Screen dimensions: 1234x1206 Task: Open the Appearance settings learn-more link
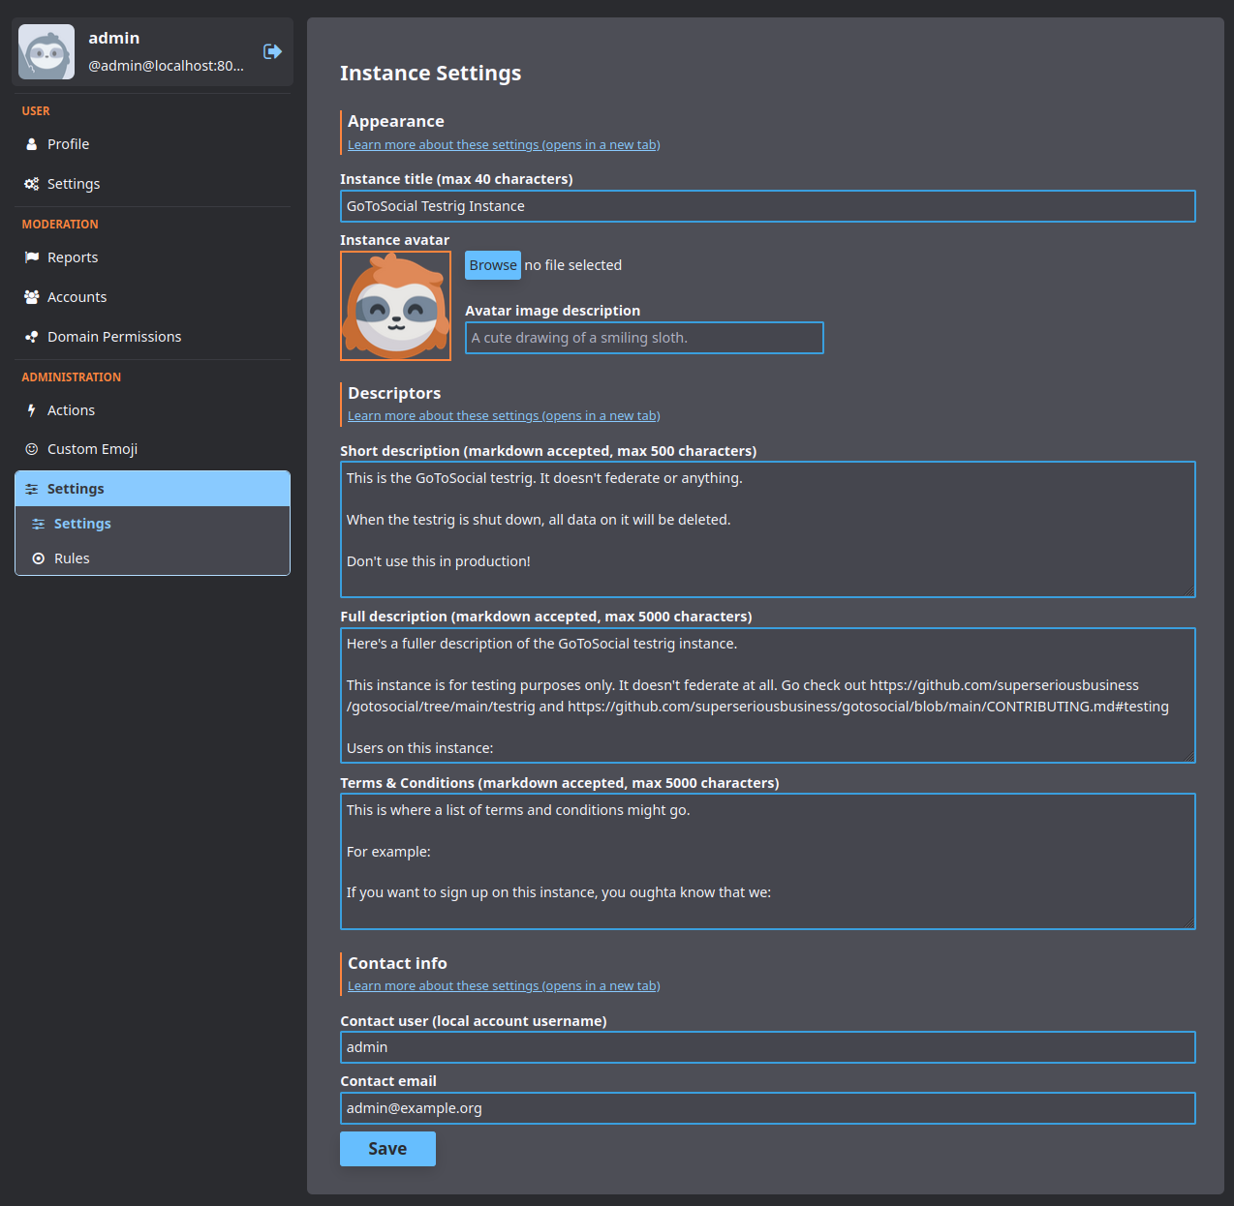(x=503, y=144)
